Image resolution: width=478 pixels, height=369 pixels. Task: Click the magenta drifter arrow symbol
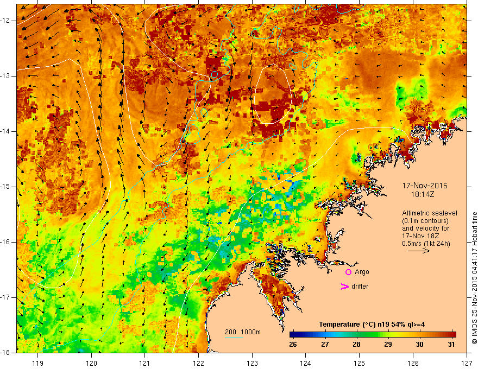pos(344,287)
